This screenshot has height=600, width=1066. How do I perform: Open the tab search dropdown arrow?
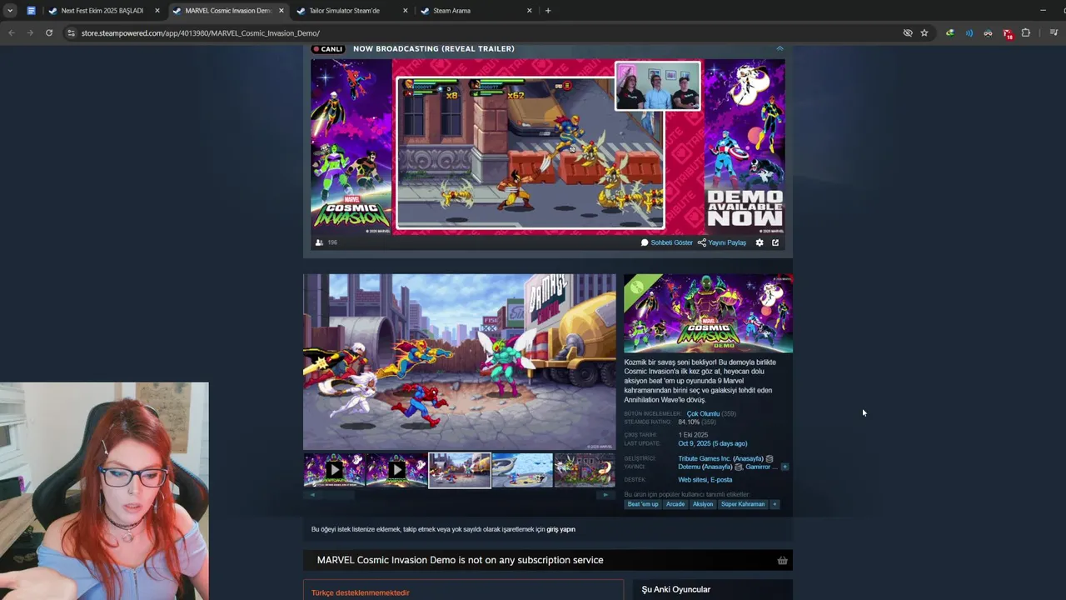pos(10,11)
